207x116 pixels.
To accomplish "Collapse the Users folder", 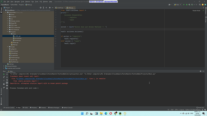I will coord(10,34).
